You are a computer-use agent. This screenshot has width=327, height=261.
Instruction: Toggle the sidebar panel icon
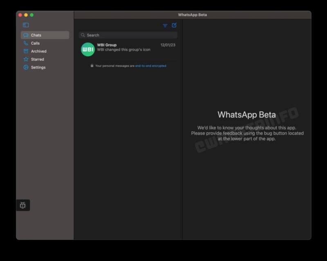(26, 25)
